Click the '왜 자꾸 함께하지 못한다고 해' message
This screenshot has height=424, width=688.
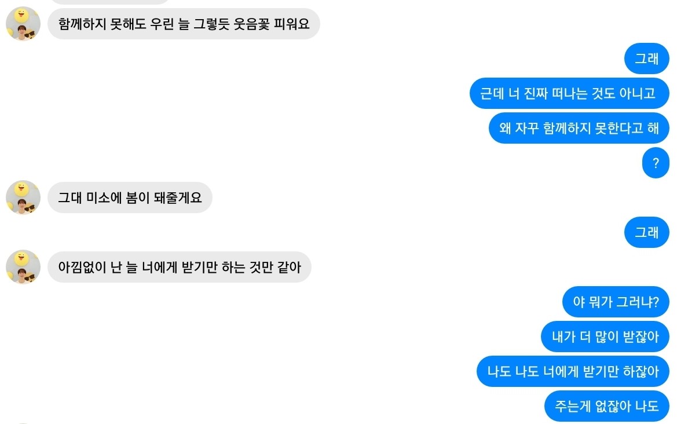[x=579, y=128]
